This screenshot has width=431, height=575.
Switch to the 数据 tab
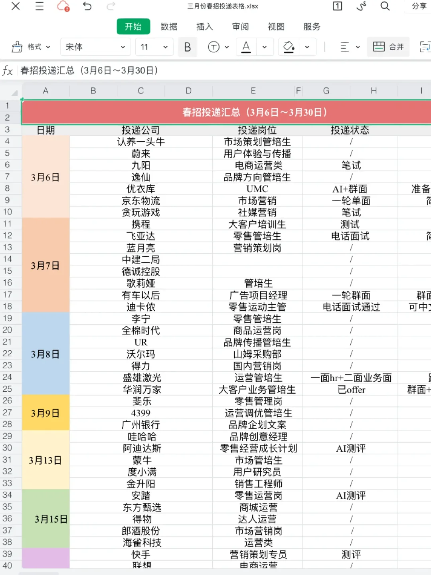pyautogui.click(x=169, y=27)
